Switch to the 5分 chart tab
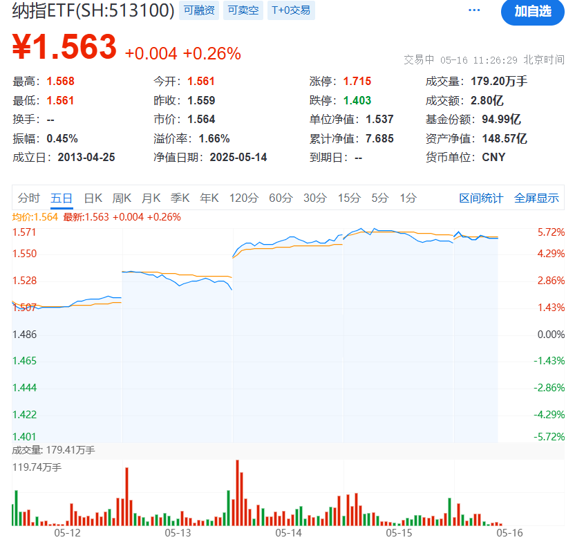 (x=380, y=198)
